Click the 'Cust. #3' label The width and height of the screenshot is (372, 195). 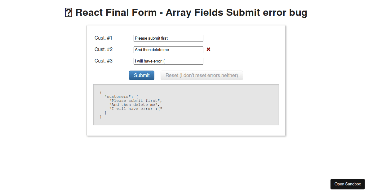tap(103, 61)
